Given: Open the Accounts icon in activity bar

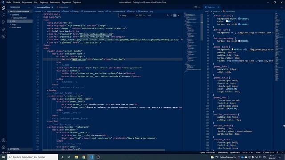Looking at the screenshot, I should pyautogui.click(x=4, y=140).
